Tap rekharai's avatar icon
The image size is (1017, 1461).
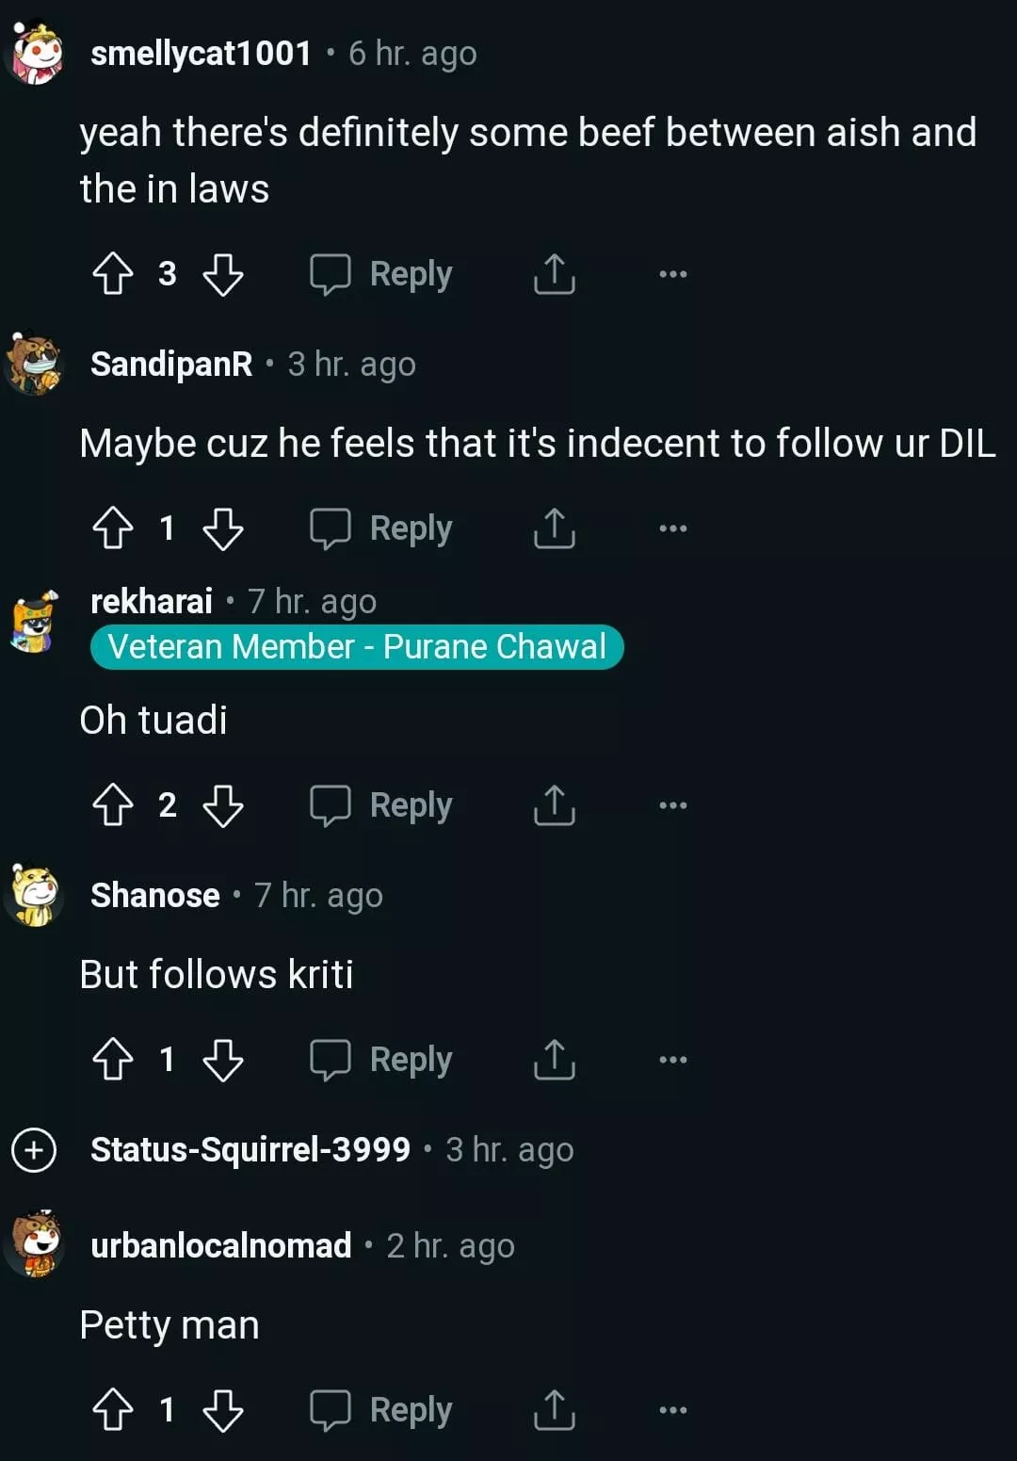[x=35, y=623]
